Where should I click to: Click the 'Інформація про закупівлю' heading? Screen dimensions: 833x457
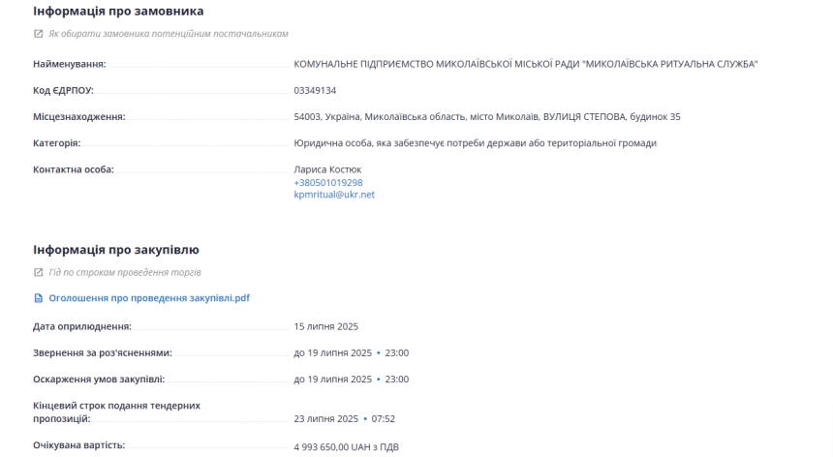pyautogui.click(x=116, y=250)
